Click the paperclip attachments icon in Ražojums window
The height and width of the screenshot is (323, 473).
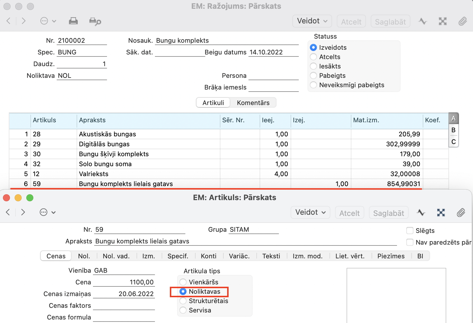(462, 21)
